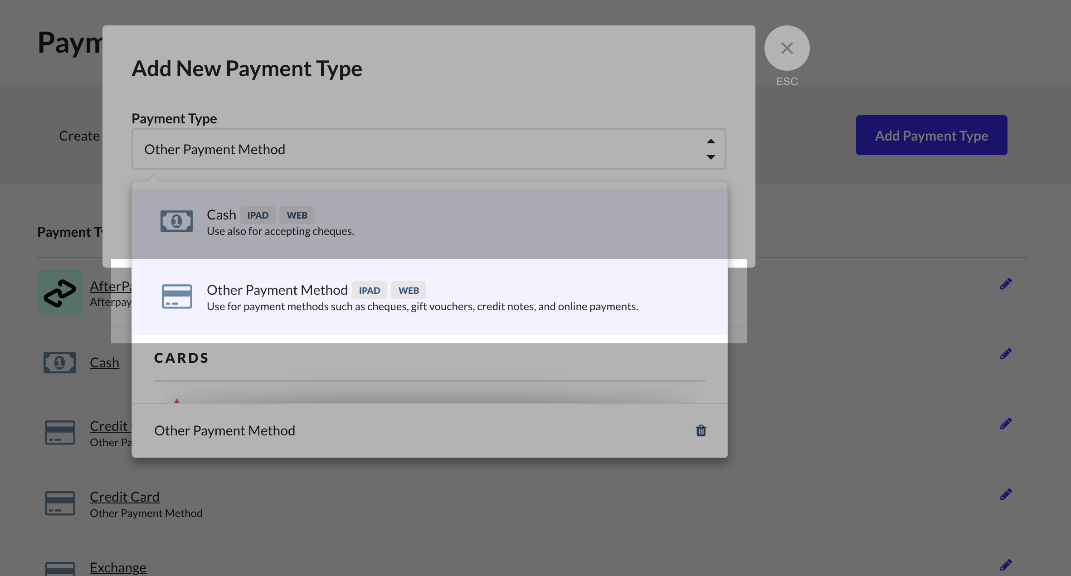This screenshot has height=576, width=1071.
Task: Click the Cash link in list
Action: pyautogui.click(x=104, y=363)
